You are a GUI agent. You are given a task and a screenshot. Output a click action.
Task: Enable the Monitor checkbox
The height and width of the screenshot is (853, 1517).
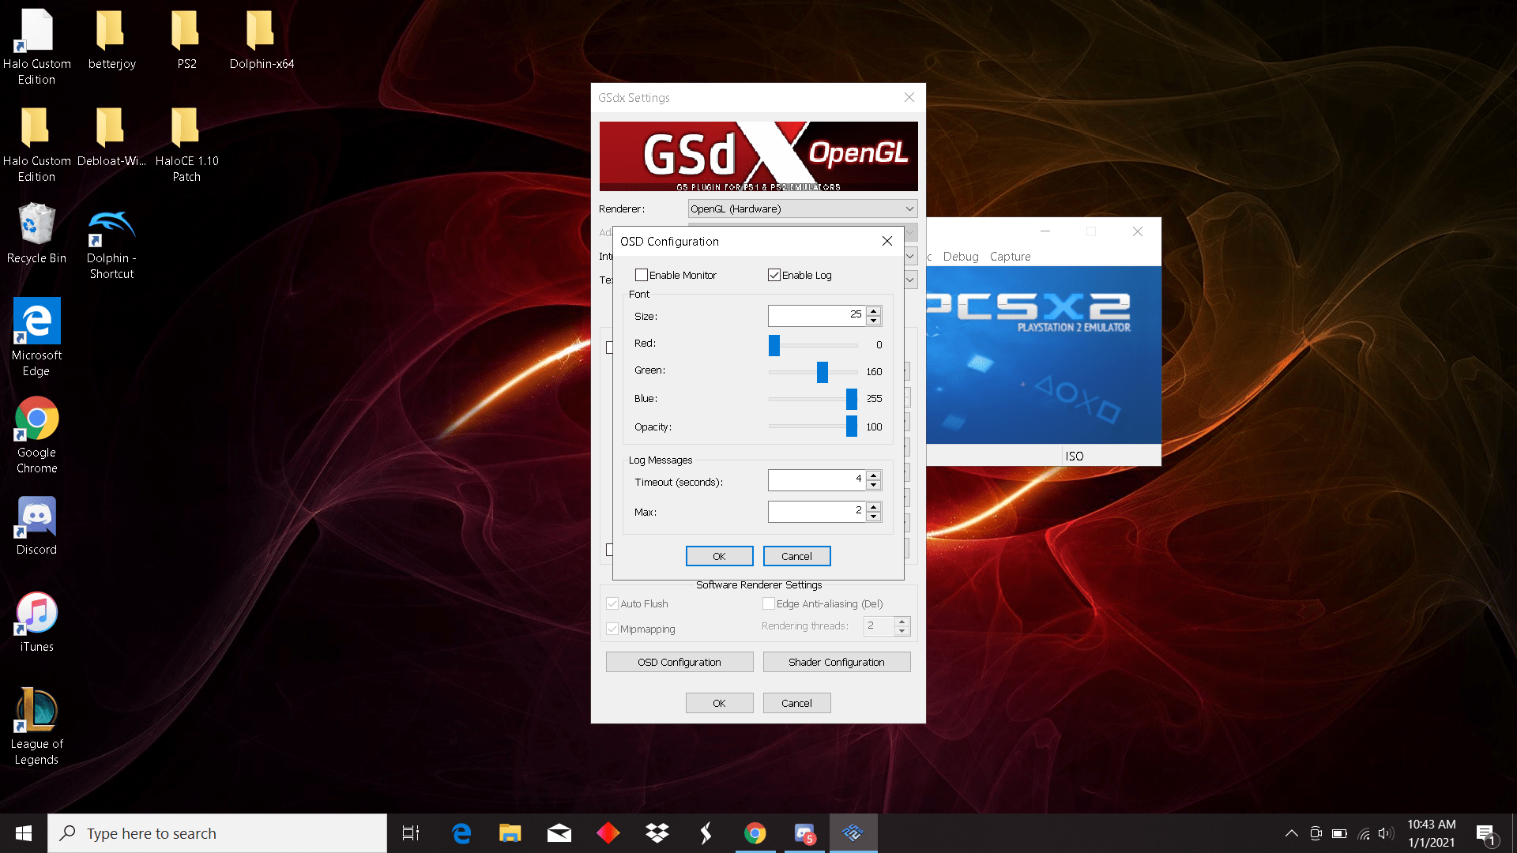[642, 275]
